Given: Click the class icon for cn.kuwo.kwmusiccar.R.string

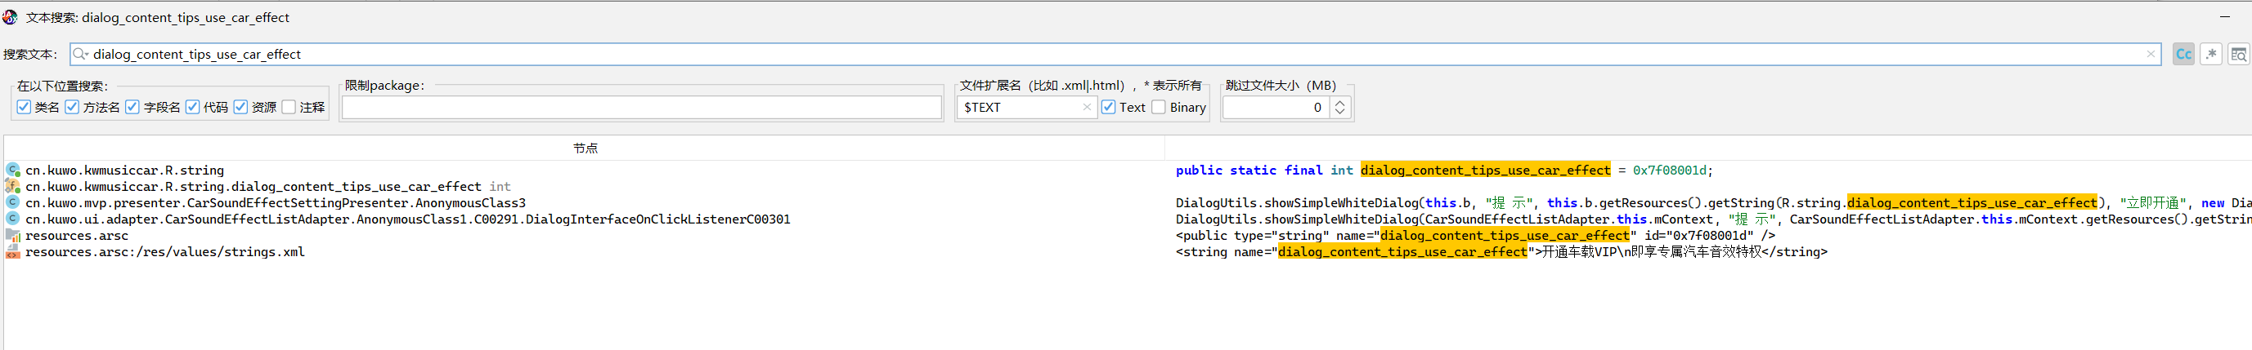Looking at the screenshot, I should [x=12, y=171].
